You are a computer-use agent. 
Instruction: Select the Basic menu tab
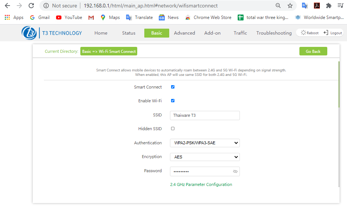157,33
